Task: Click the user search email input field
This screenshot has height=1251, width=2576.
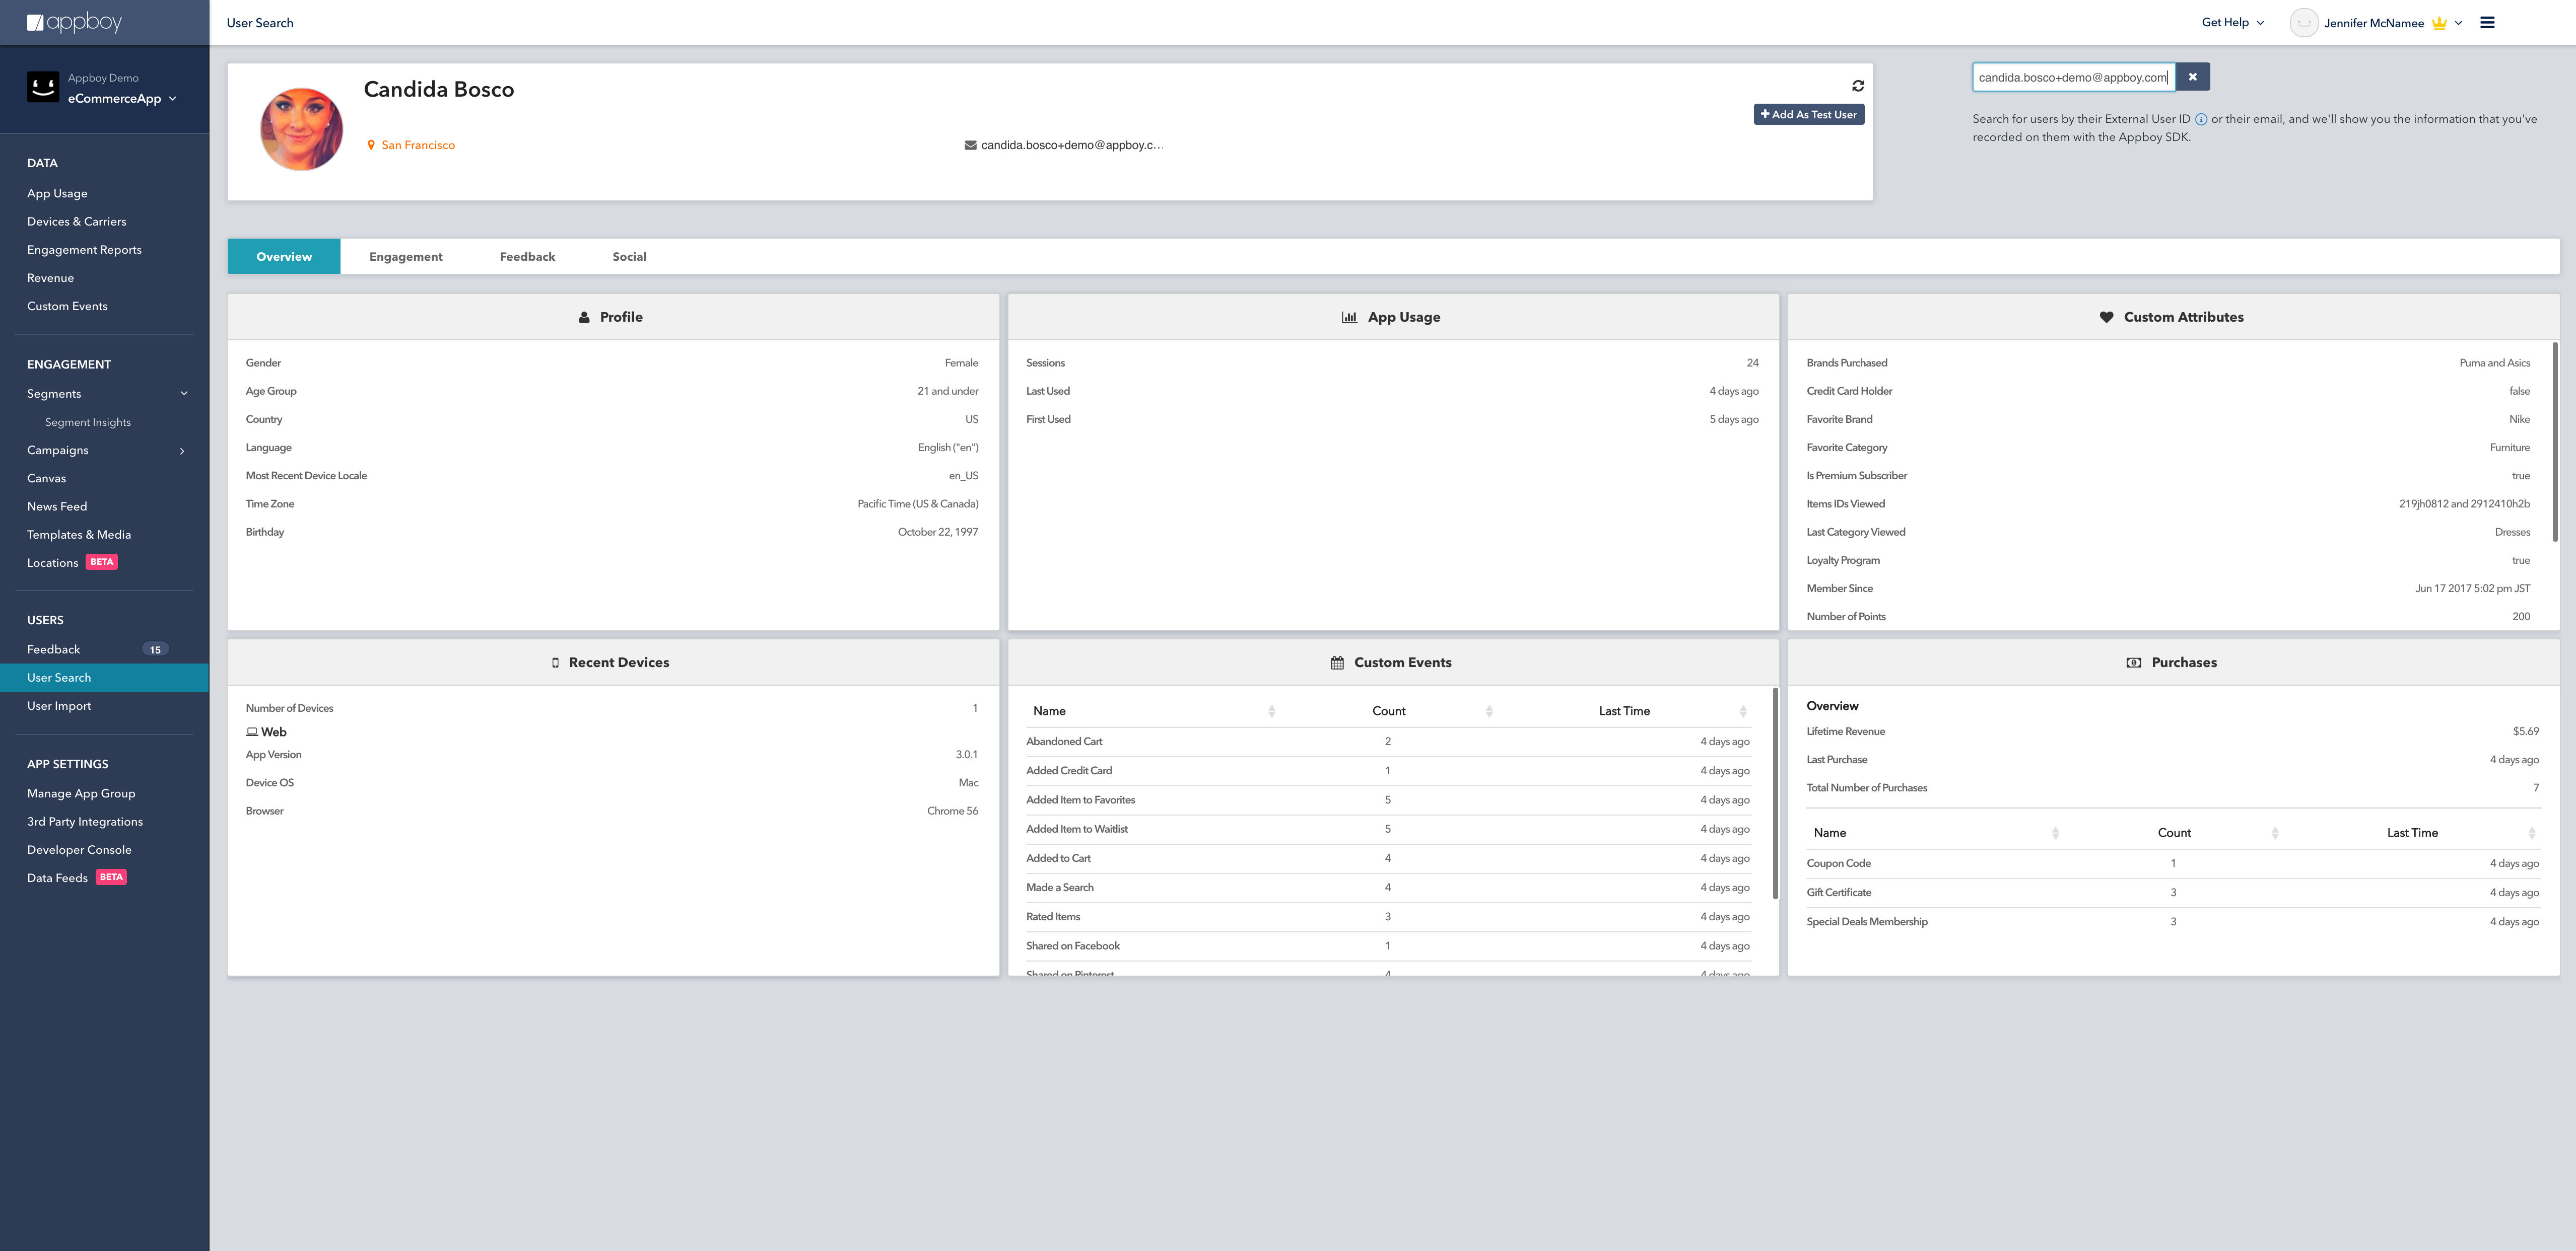Action: pos(2073,77)
